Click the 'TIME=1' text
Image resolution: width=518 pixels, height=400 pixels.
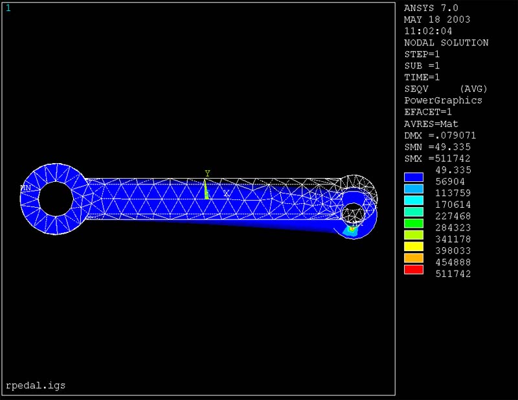422,77
